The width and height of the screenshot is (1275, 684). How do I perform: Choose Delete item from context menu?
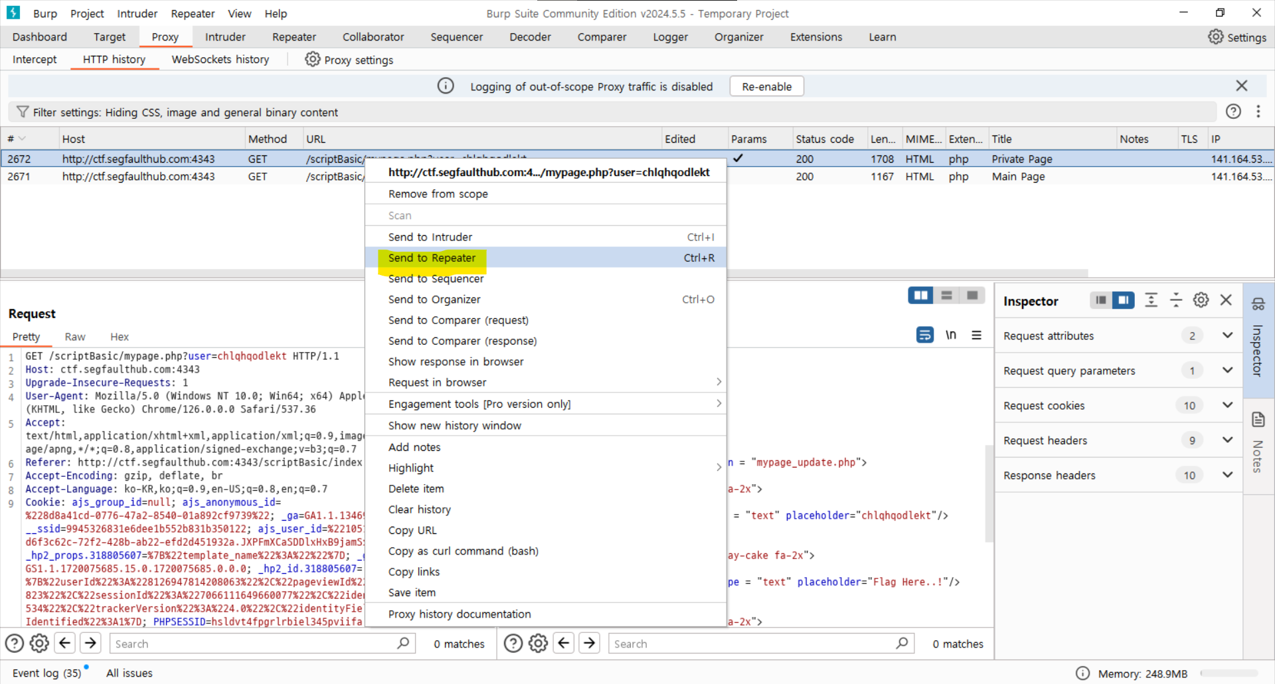[545, 489]
